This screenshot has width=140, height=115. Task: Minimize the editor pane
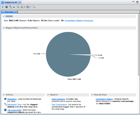click(133, 2)
